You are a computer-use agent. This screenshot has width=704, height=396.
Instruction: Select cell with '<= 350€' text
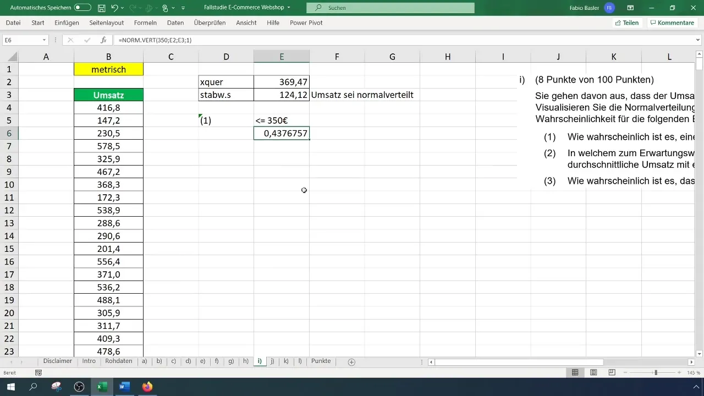coord(282,120)
